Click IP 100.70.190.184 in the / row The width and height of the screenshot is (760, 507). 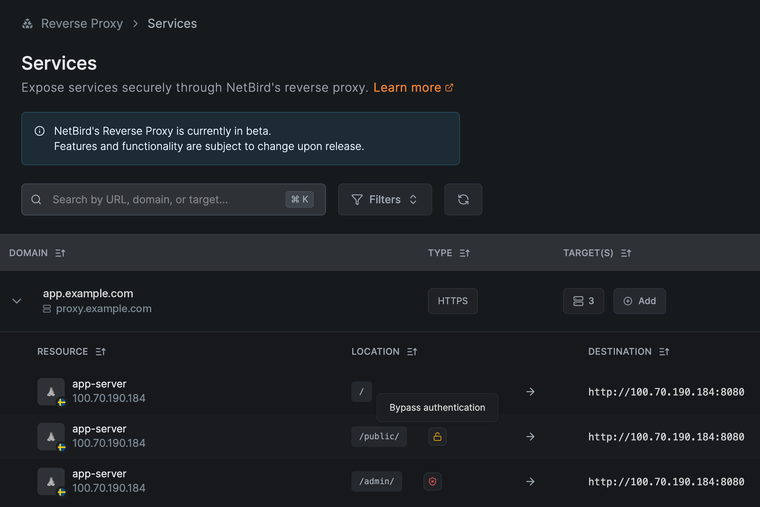(109, 398)
